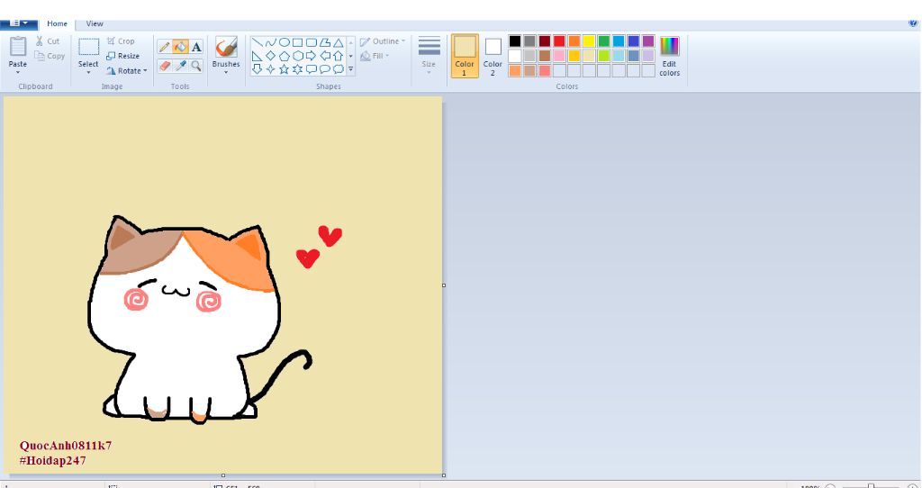Viewport: 922px width, 488px height.
Task: Choose the Rectangle shape
Action: (297, 42)
